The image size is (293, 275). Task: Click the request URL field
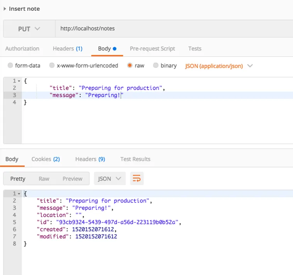pos(174,29)
